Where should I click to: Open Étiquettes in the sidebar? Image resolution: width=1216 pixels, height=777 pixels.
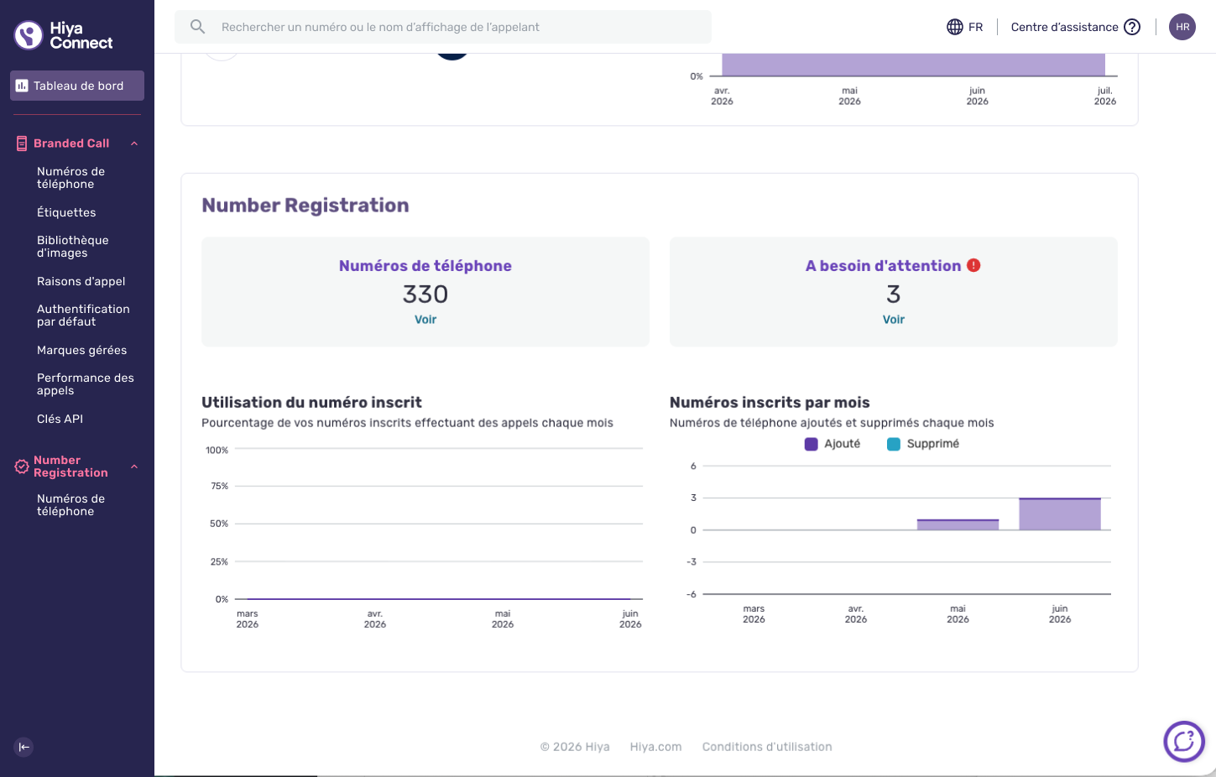tap(66, 212)
